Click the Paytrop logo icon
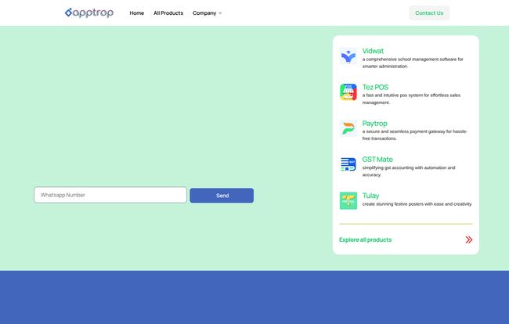 [348, 128]
